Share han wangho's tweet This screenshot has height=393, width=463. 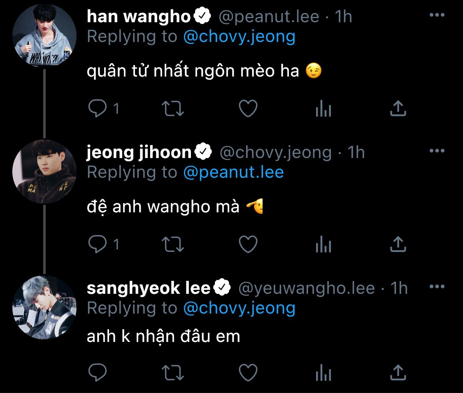(398, 108)
